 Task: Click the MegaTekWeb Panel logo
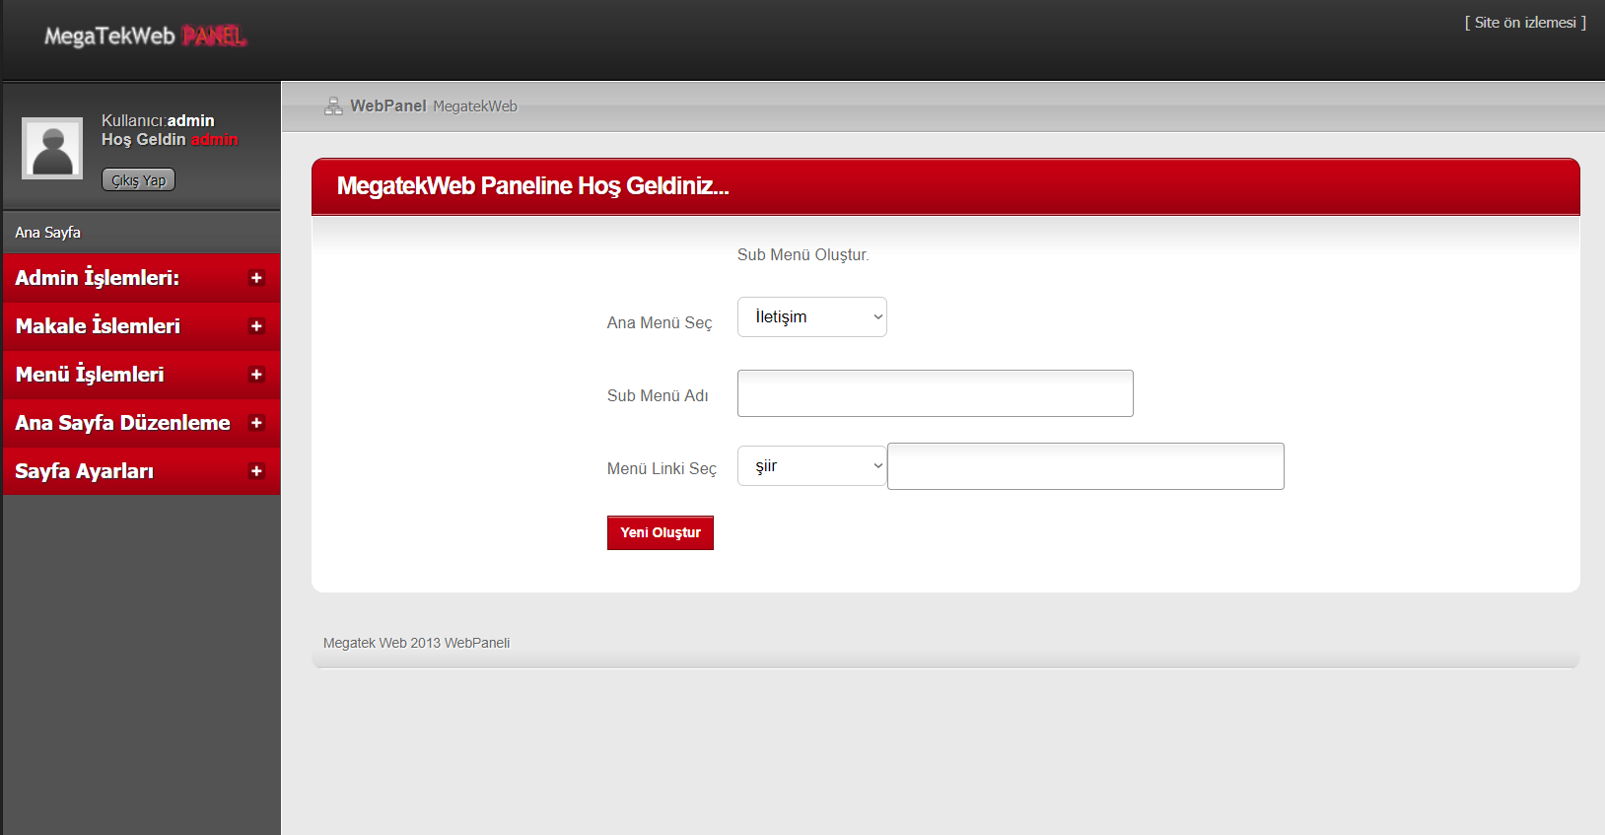click(x=145, y=36)
